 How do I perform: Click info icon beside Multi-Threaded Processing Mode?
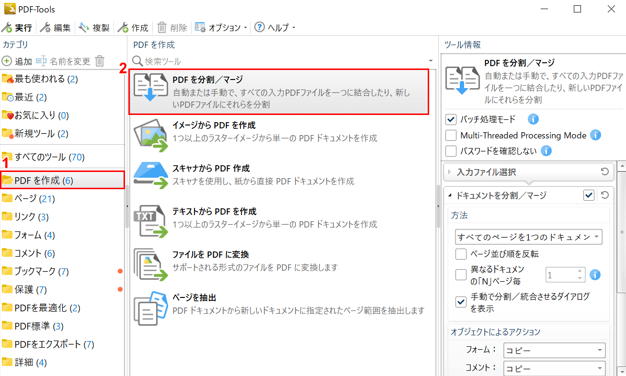click(595, 135)
